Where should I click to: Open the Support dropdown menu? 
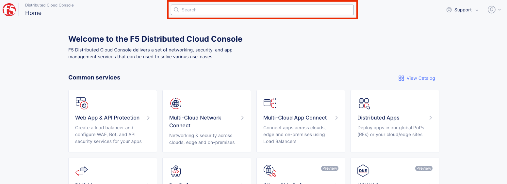pyautogui.click(x=463, y=10)
